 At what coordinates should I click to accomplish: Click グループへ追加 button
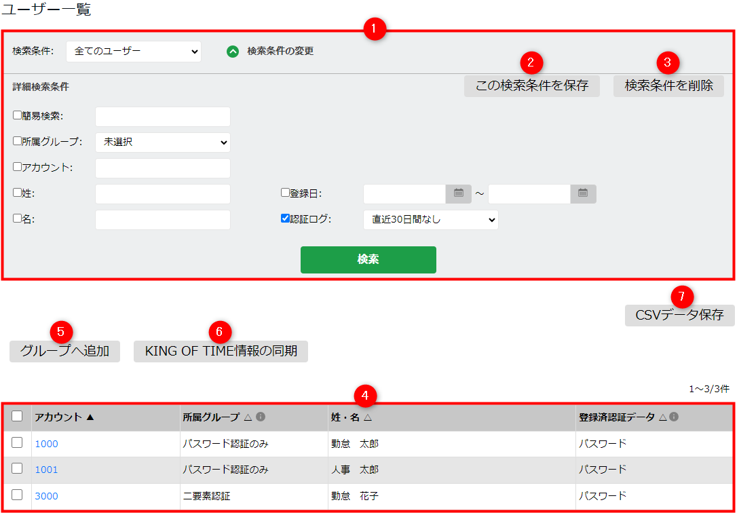(64, 351)
